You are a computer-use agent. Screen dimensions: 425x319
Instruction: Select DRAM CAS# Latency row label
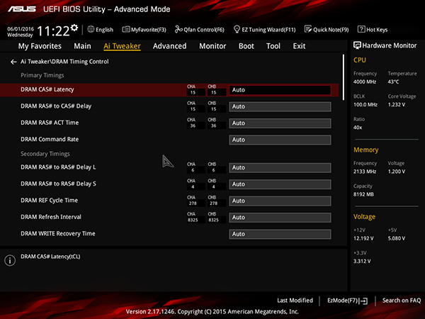47,89
